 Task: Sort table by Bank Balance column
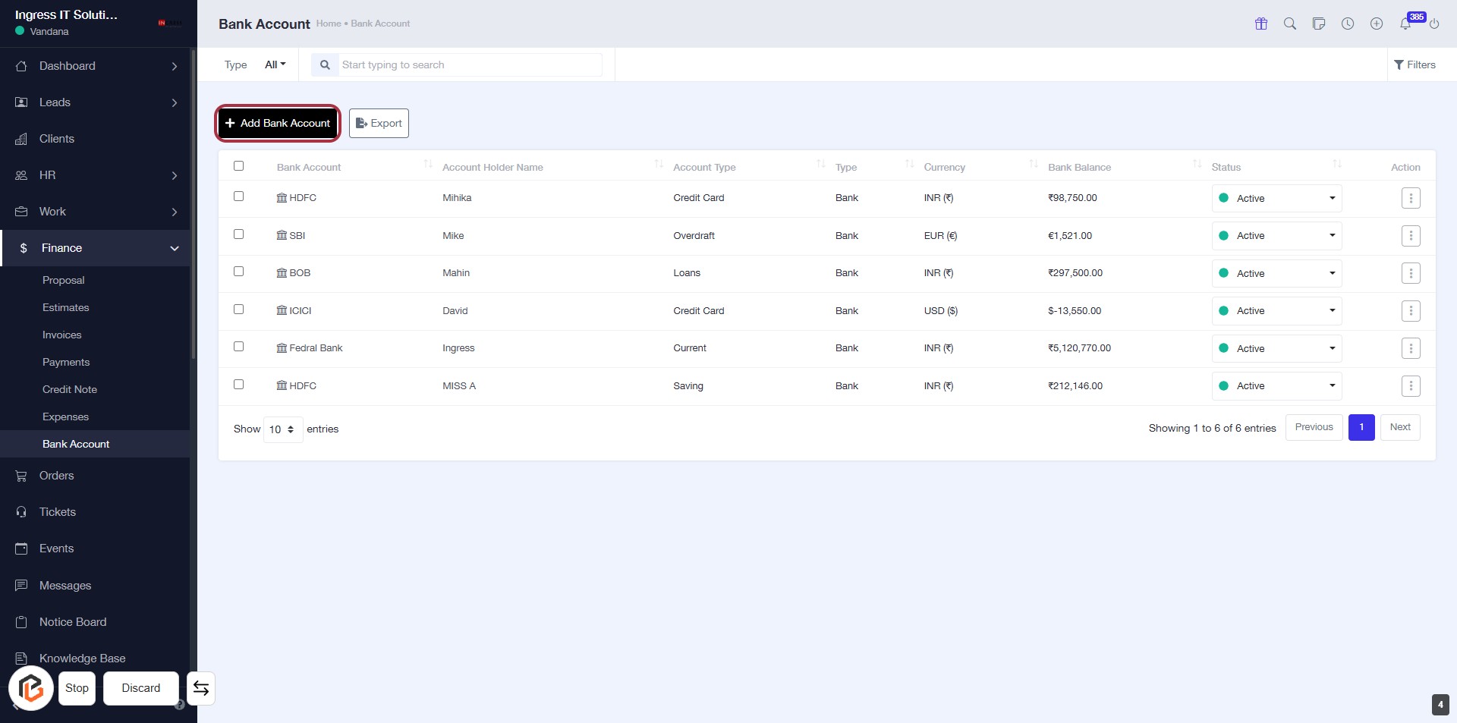(1079, 167)
